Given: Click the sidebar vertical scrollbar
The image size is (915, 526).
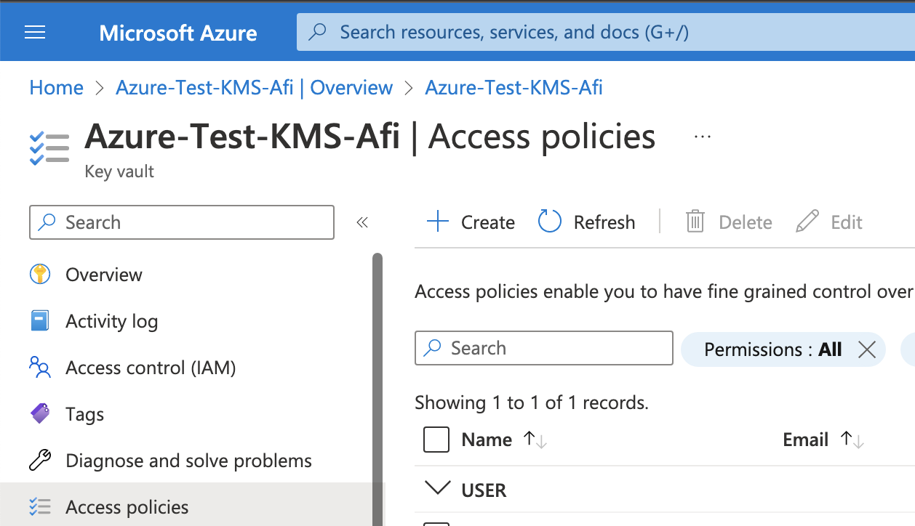Looking at the screenshot, I should tap(377, 389).
